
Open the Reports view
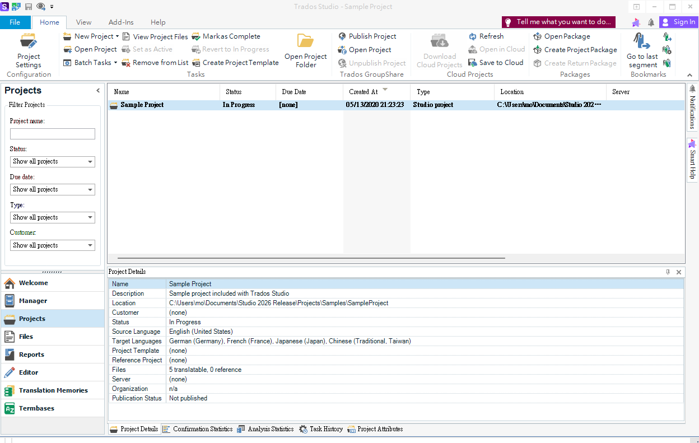(52, 355)
